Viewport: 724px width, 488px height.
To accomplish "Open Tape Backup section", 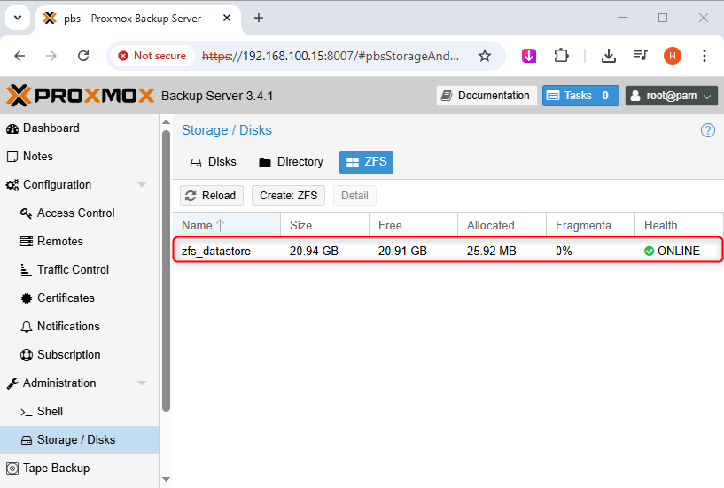I will click(57, 468).
